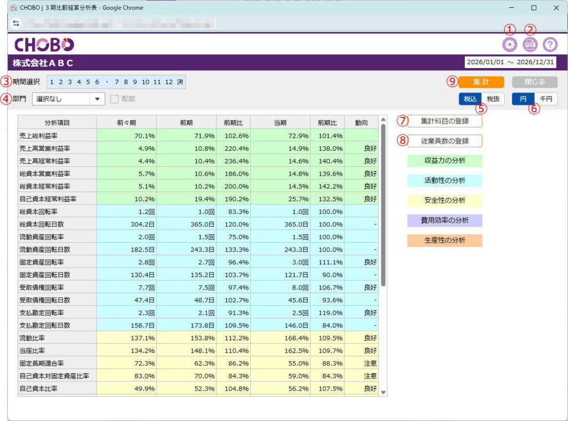Select month 6 in 期間選択

[97, 82]
